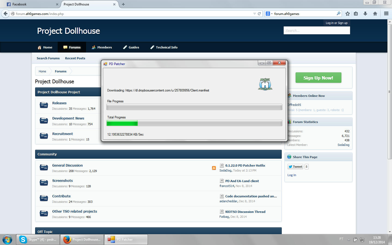The width and height of the screenshot is (392, 245).
Task: Open the downloads arrow icon
Action: (x=365, y=14)
